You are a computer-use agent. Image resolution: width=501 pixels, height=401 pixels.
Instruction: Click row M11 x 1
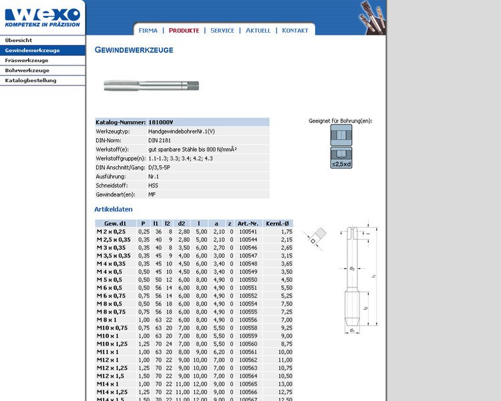(194, 352)
